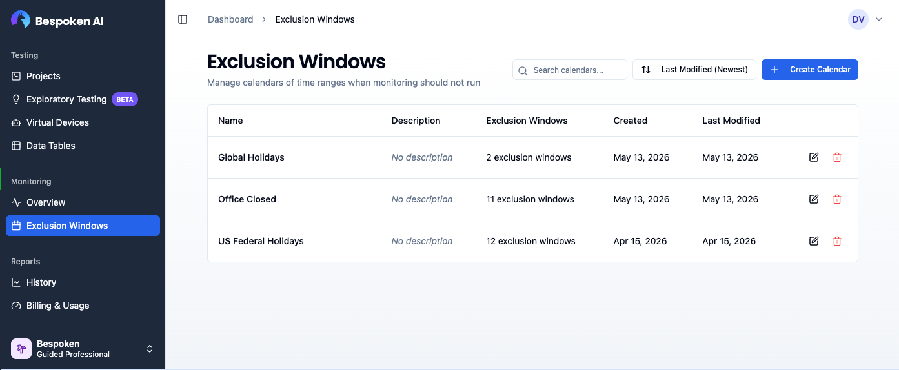Image resolution: width=899 pixels, height=370 pixels.
Task: Select the Office Closed row name
Action: click(247, 199)
